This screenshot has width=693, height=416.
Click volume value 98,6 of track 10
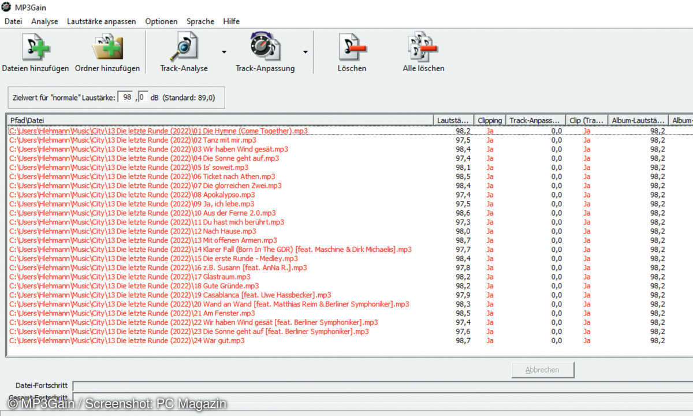(463, 213)
